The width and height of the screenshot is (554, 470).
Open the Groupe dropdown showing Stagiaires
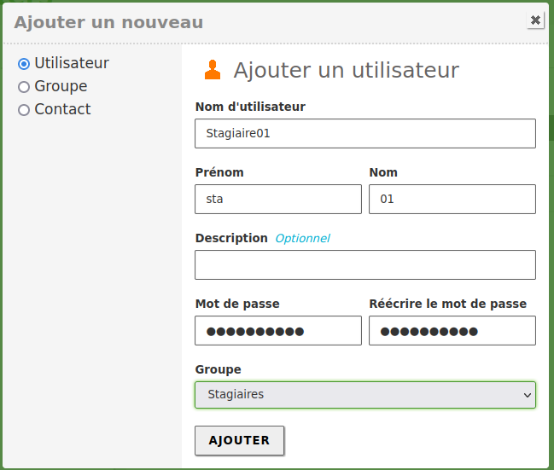point(365,395)
